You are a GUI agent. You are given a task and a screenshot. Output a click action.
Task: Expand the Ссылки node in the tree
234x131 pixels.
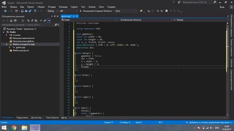point(7,35)
